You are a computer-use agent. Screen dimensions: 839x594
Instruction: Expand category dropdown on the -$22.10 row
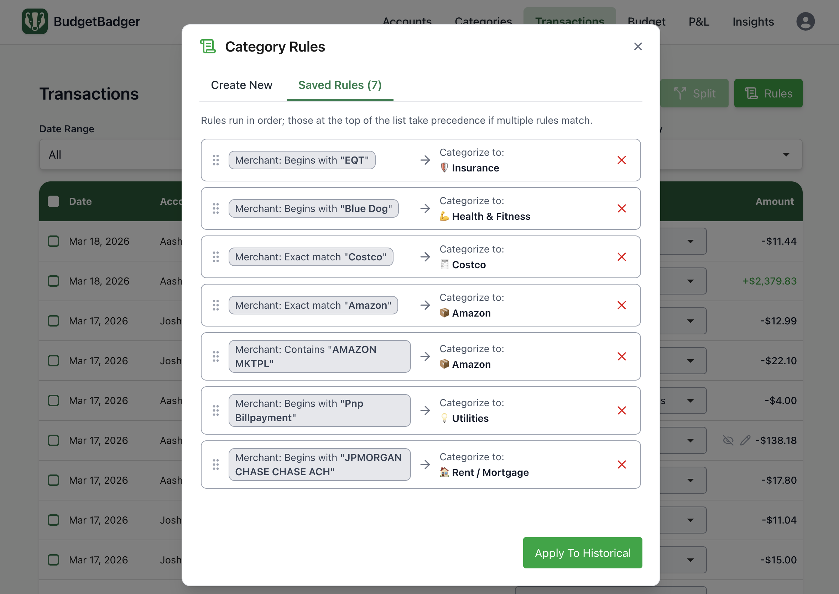coord(690,361)
